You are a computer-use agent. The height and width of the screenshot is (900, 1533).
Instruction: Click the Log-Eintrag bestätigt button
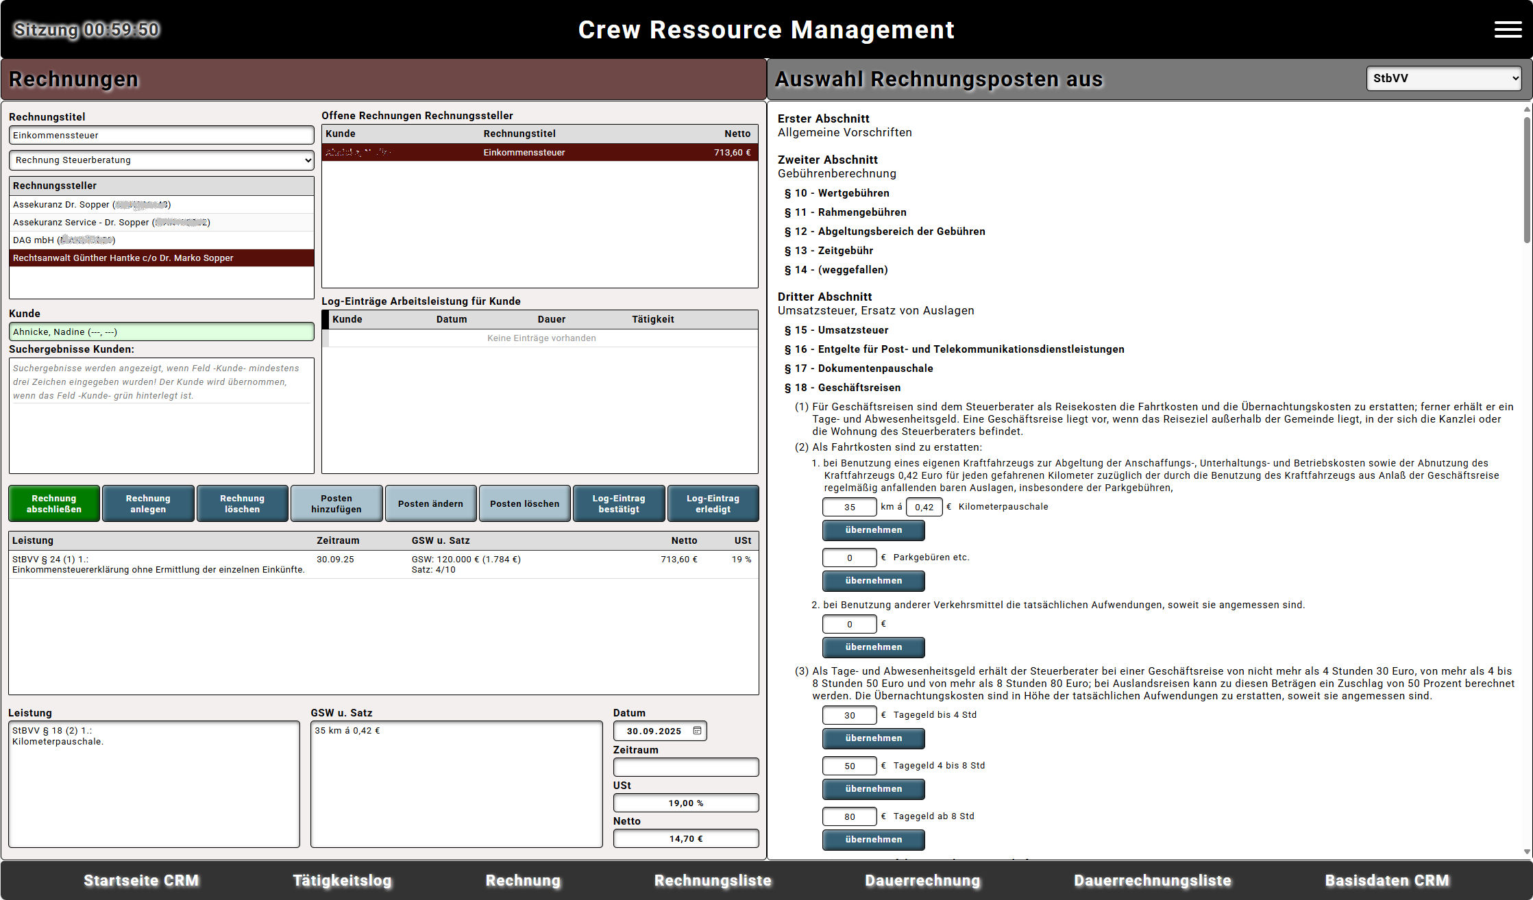[619, 503]
